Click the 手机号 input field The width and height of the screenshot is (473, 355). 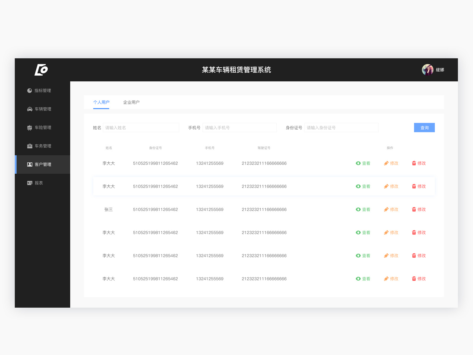pyautogui.click(x=240, y=128)
